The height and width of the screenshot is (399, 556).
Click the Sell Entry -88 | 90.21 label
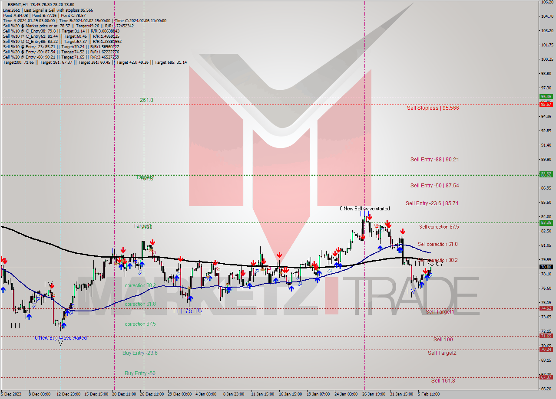[434, 159]
